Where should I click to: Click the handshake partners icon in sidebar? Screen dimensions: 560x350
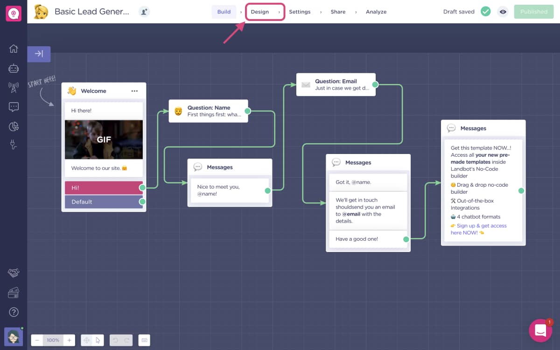tap(14, 273)
